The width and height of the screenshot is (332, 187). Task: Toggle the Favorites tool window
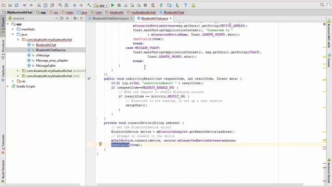[x=3, y=144]
